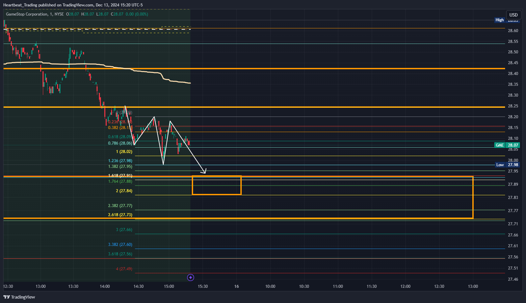Select the Fib label 3.618 (27.56)
The height and width of the screenshot is (303, 526).
click(120, 254)
